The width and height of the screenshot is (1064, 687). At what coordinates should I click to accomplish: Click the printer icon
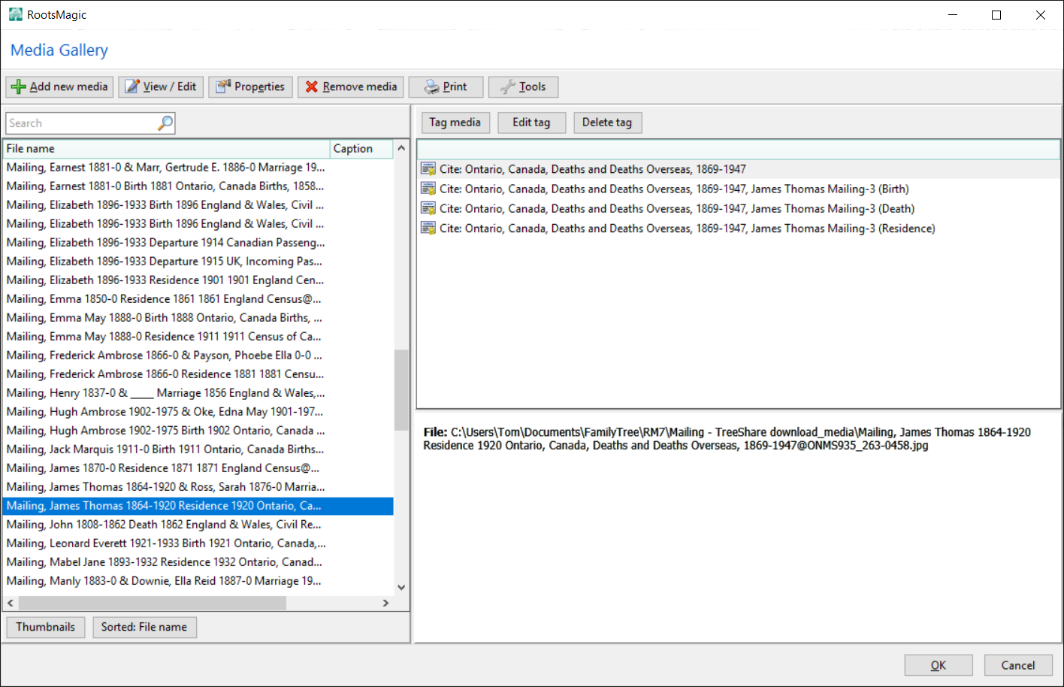pos(432,87)
